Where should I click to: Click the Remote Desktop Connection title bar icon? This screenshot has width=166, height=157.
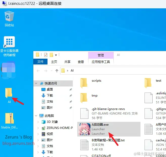(x=5, y=4)
